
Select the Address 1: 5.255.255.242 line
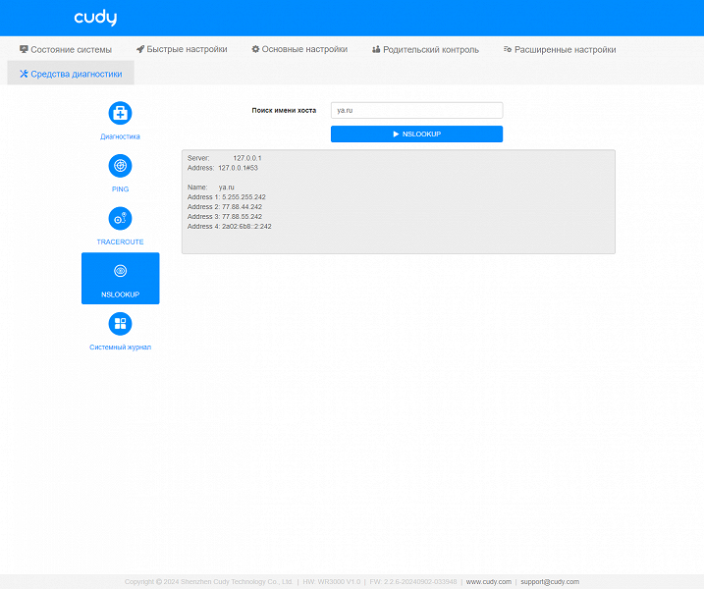coord(226,197)
